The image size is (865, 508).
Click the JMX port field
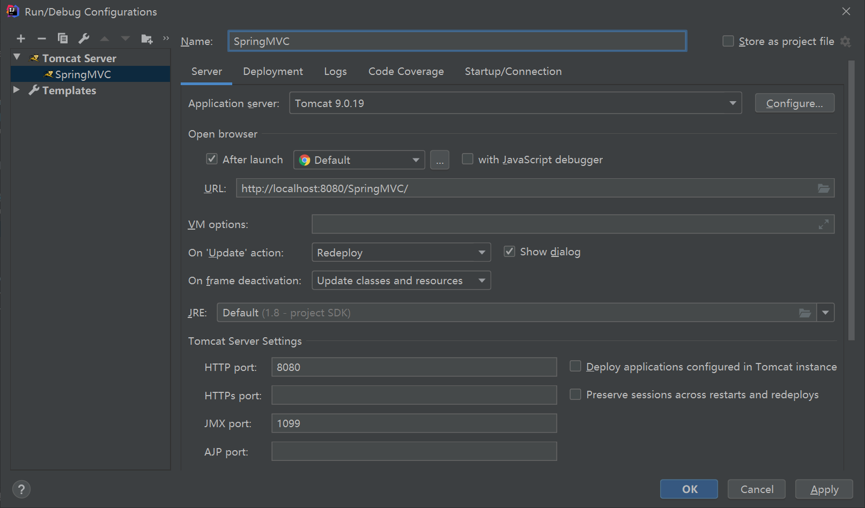click(414, 423)
